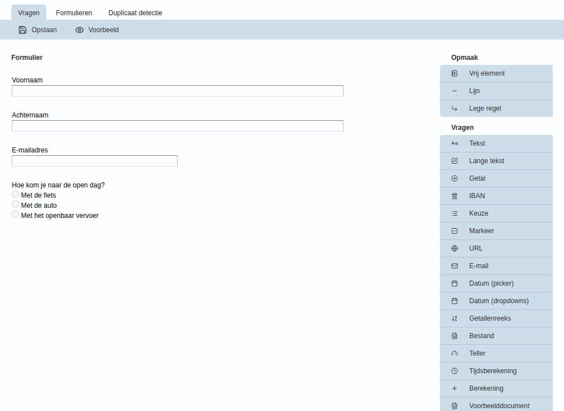Save the form with Opslaan
Viewport: 564px width, 411px height.
38,30
